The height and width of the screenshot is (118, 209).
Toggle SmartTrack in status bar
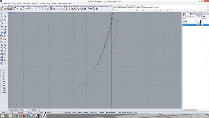coord(93,113)
